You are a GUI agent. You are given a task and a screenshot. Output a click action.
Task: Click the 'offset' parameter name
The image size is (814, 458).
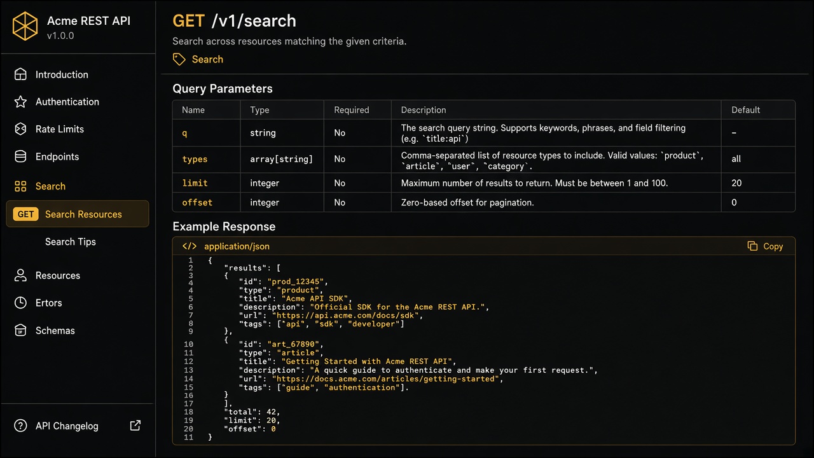coord(197,202)
